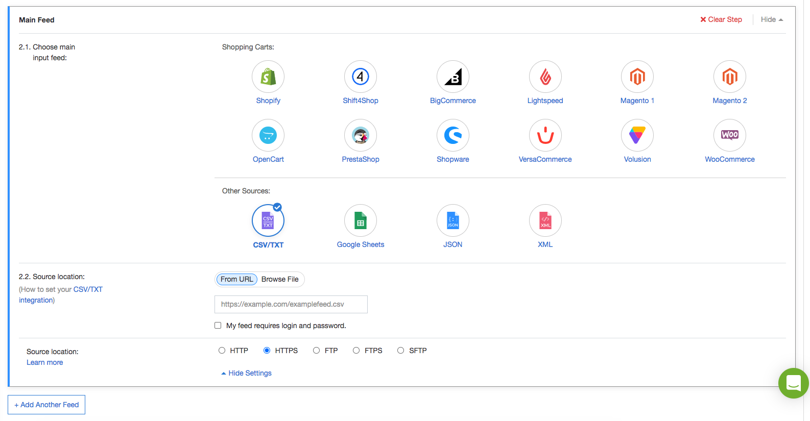The height and width of the screenshot is (421, 810).
Task: Switch to the From URL tab
Action: [x=236, y=279]
